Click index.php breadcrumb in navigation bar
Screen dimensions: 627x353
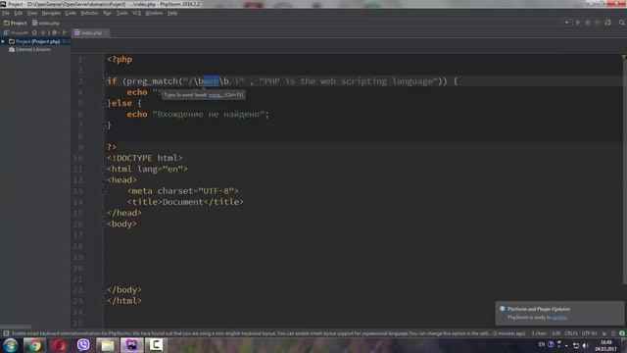(46, 23)
